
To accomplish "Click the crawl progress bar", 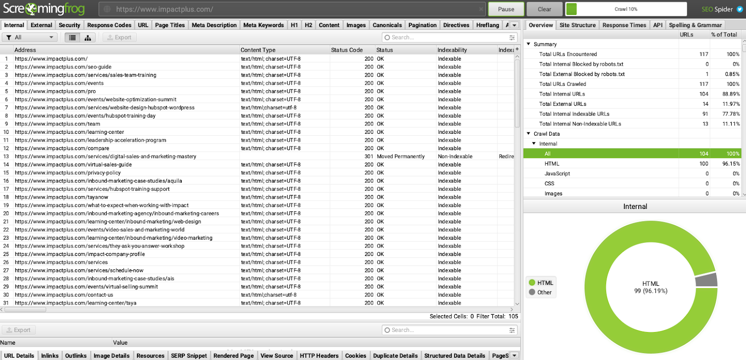I will 626,9.
